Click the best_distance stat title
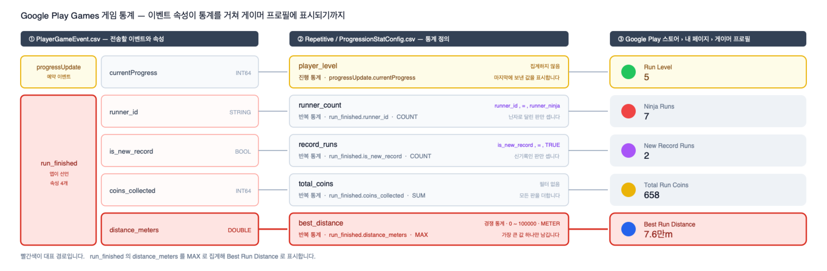This screenshot has width=827, height=271. click(321, 223)
